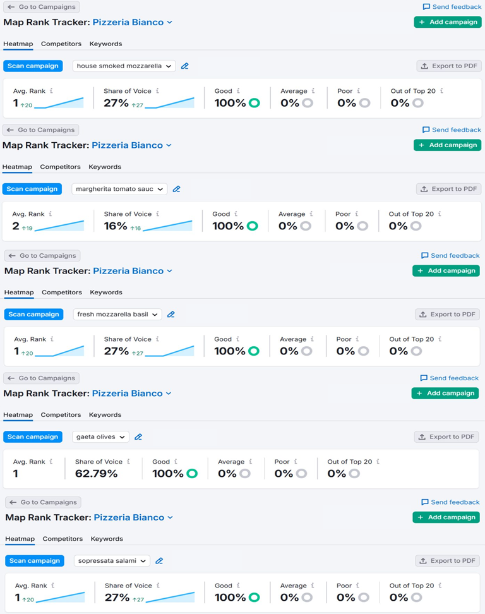The image size is (485, 614).
Task: Expand the sopressata salami keyword dropdown
Action: click(112, 560)
